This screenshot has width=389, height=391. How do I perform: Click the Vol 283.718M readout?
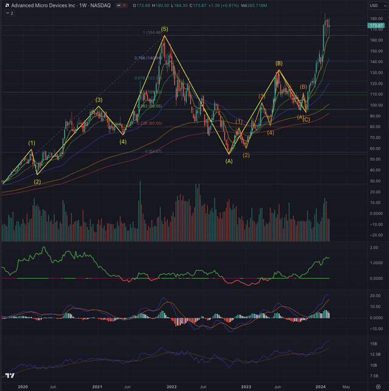(x=254, y=5)
